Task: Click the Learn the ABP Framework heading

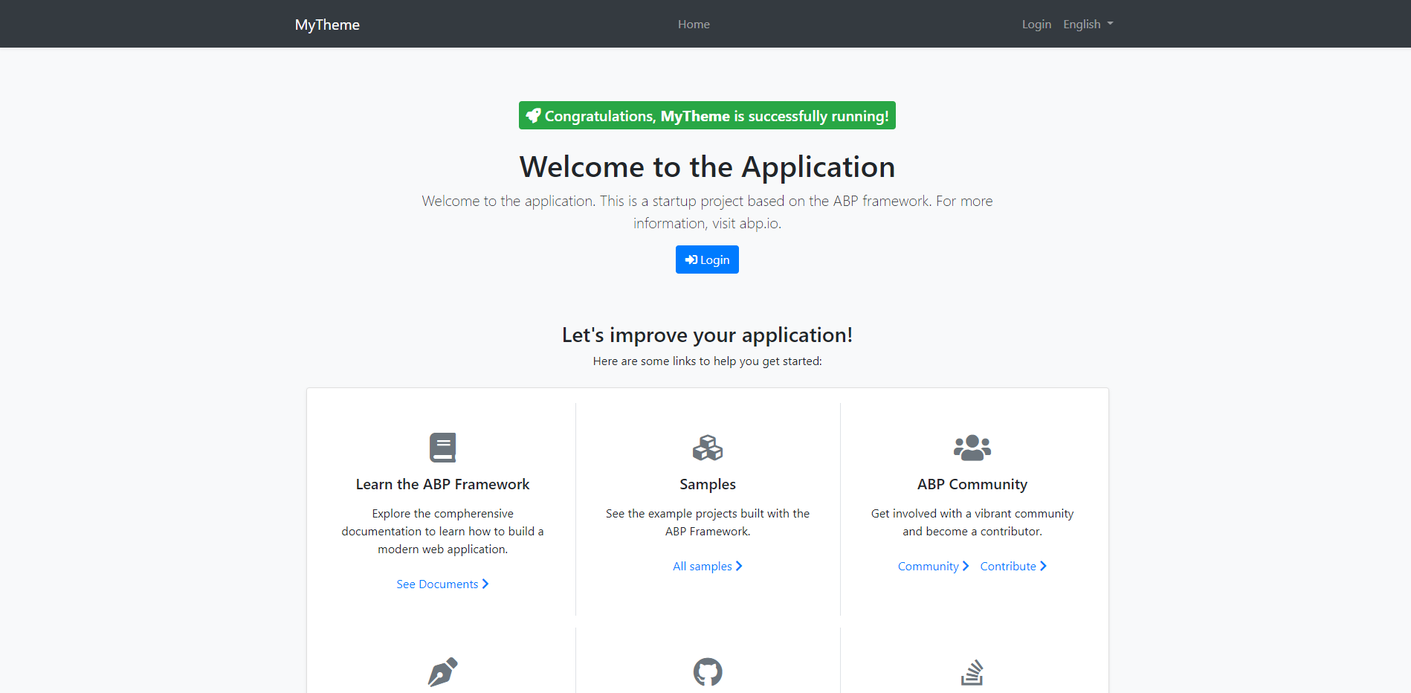Action: pyautogui.click(x=442, y=484)
